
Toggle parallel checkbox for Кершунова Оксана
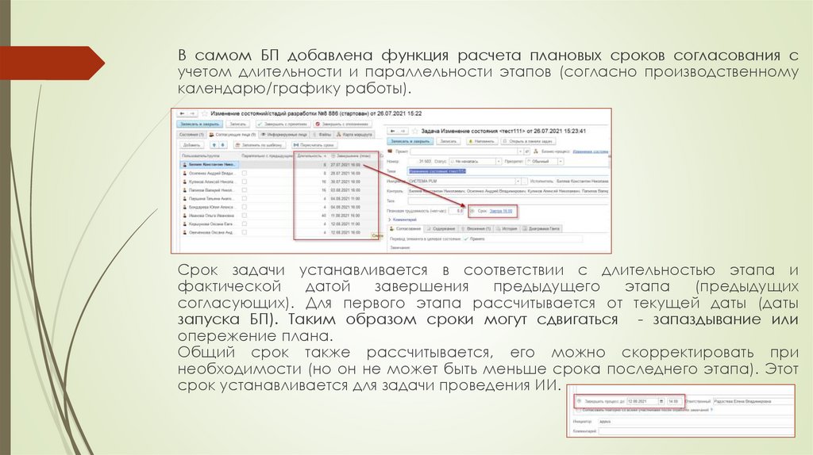coord(245,224)
